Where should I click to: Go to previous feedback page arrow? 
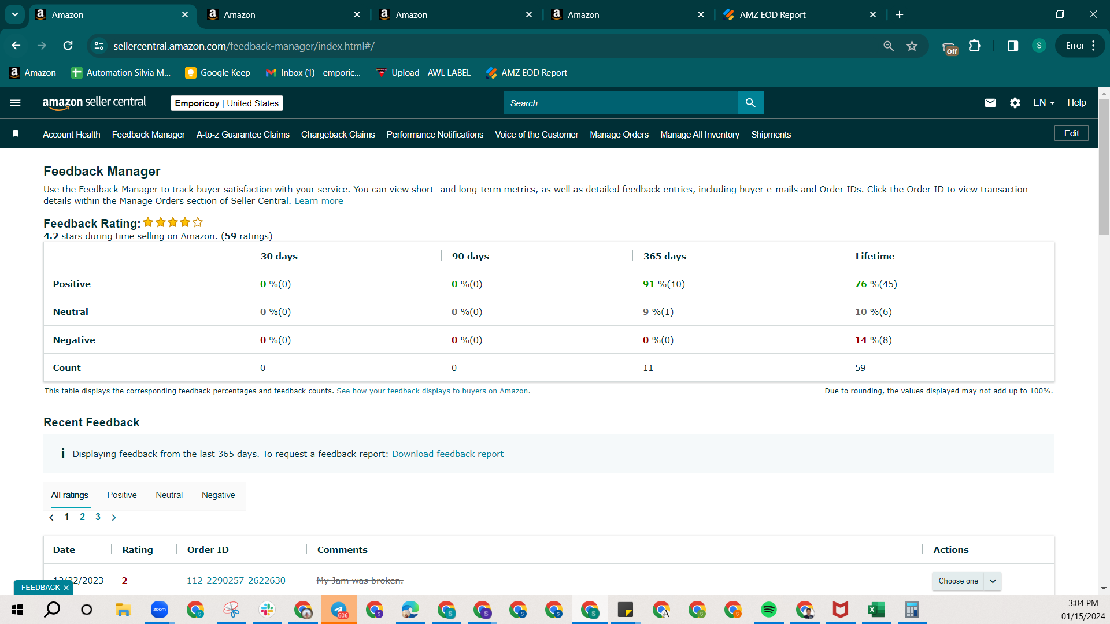[x=51, y=518]
